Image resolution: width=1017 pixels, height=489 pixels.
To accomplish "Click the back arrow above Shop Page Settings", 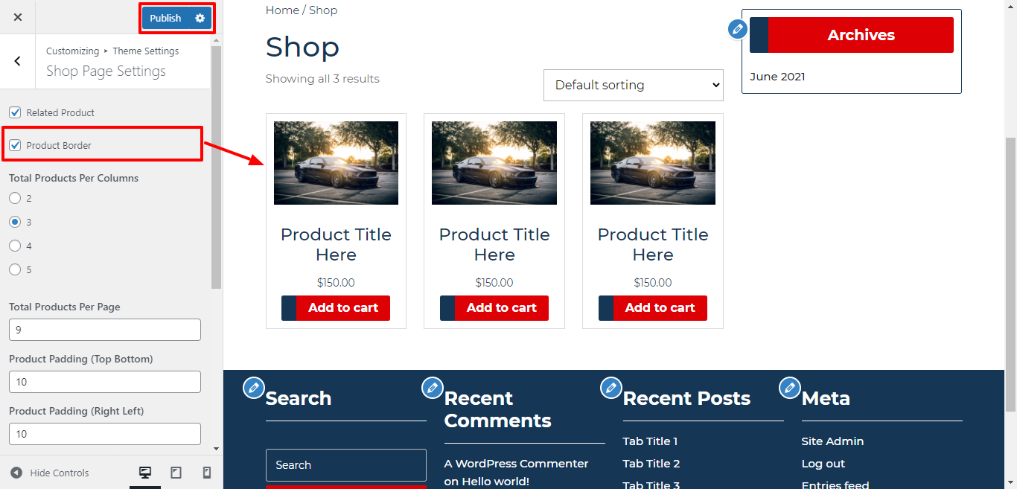I will click(17, 60).
